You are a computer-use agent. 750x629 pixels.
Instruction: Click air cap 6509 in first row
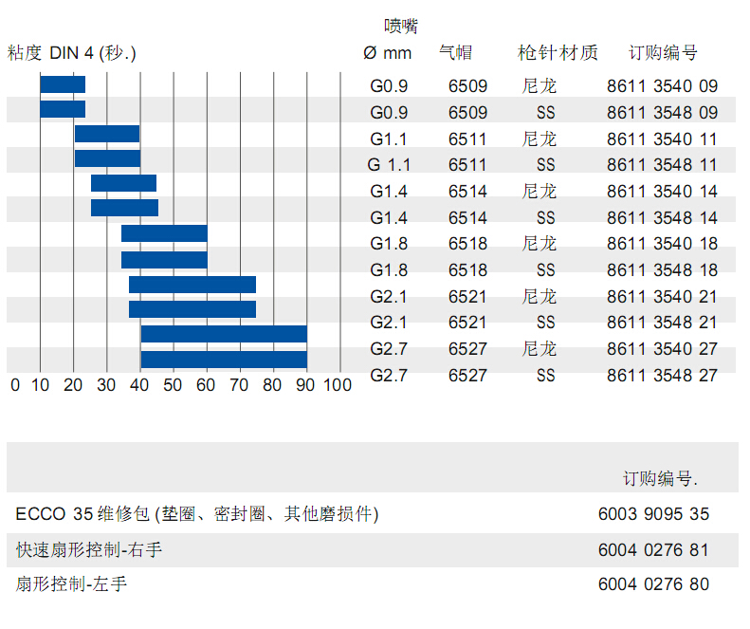[467, 86]
